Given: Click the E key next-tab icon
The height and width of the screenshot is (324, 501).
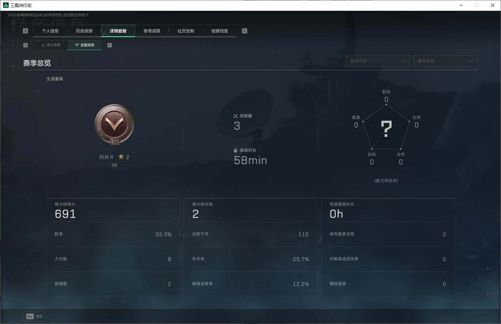Looking at the screenshot, I should pyautogui.click(x=245, y=31).
